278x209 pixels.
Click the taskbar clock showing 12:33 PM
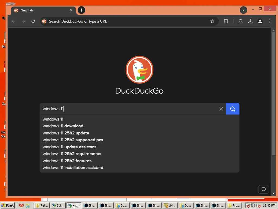269,205
